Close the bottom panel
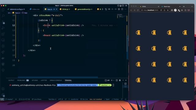 pos(126,80)
